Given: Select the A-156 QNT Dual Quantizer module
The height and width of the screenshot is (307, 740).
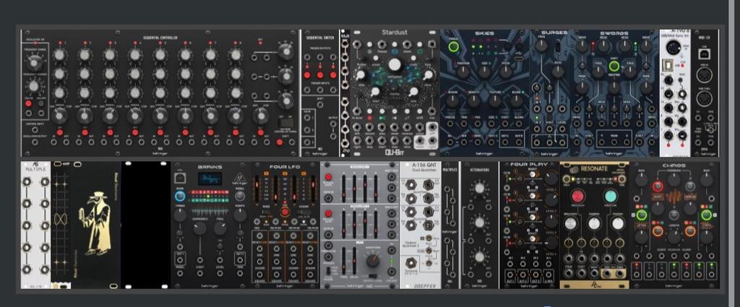Looking at the screenshot, I should coord(421,225).
